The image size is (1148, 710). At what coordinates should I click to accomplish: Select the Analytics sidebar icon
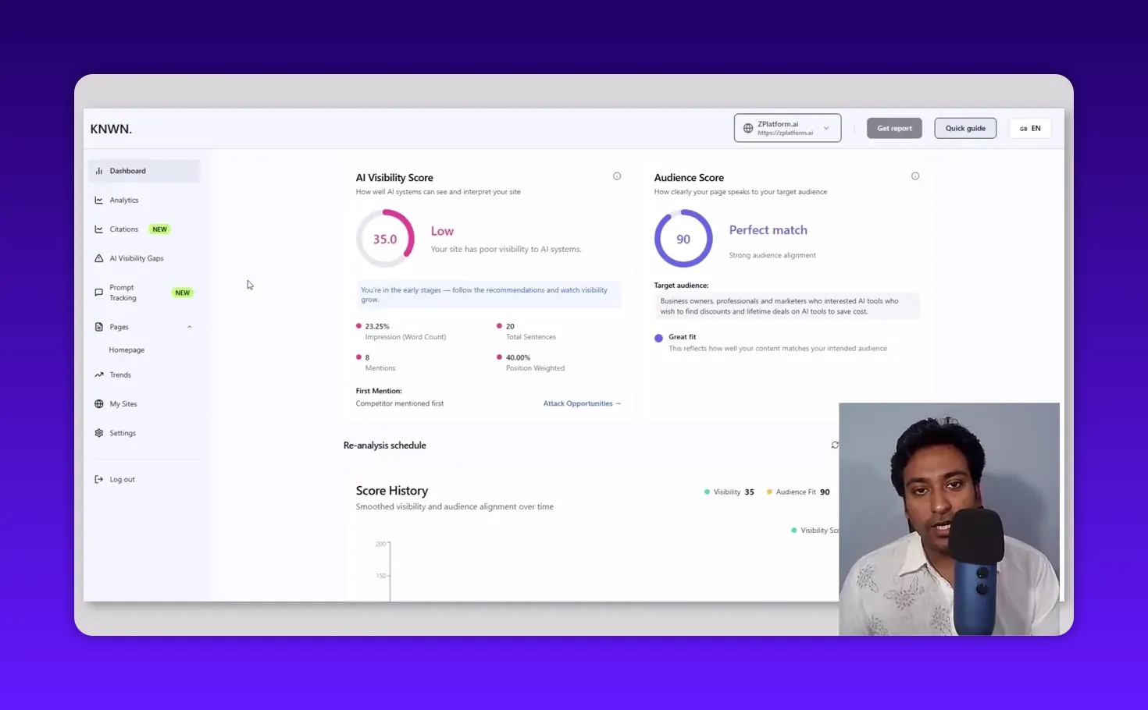(99, 200)
